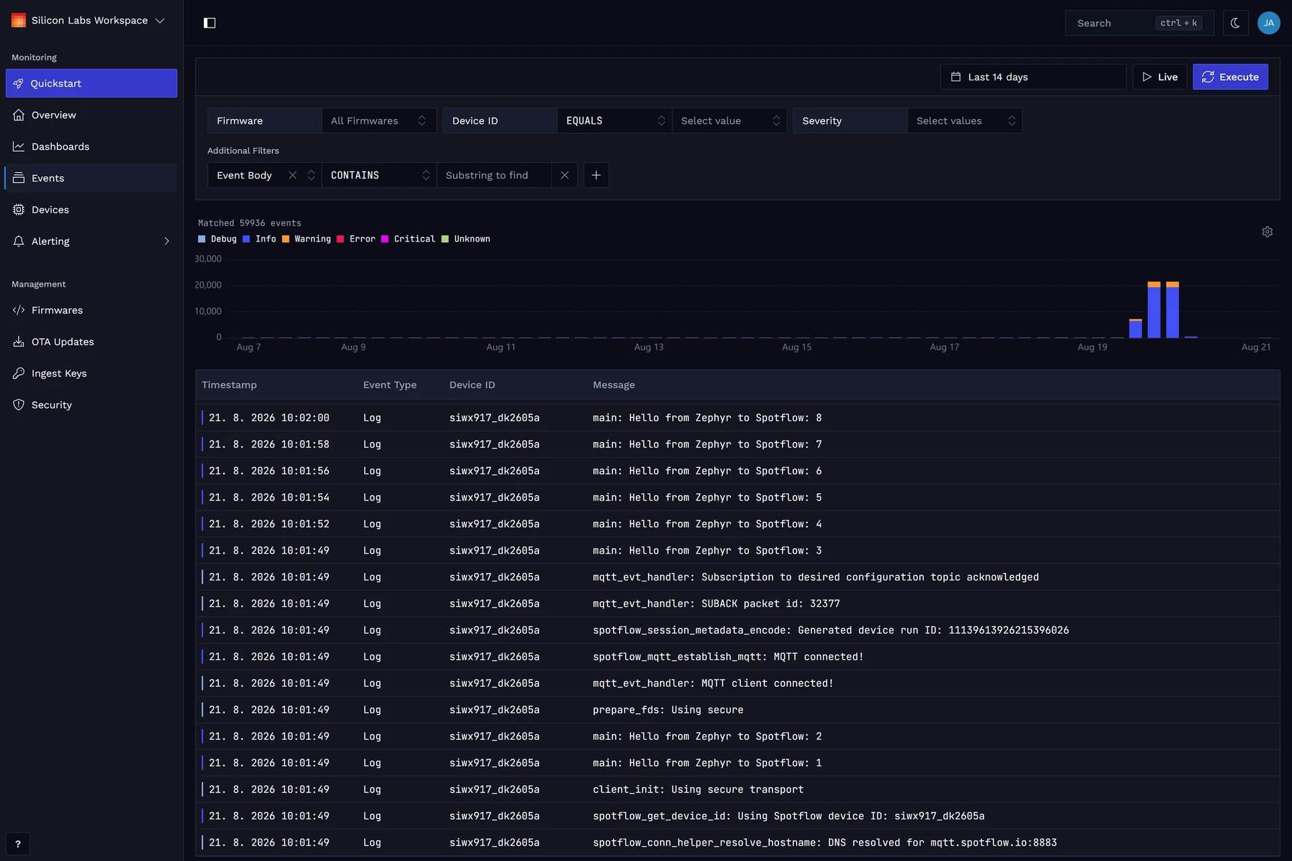Click the calendar icon in date range
This screenshot has height=861, width=1292.
coord(956,77)
